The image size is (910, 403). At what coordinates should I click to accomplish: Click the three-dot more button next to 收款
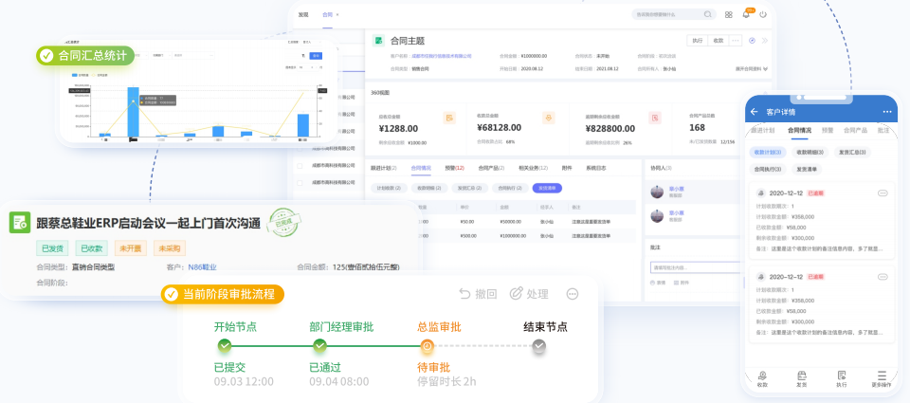click(736, 41)
